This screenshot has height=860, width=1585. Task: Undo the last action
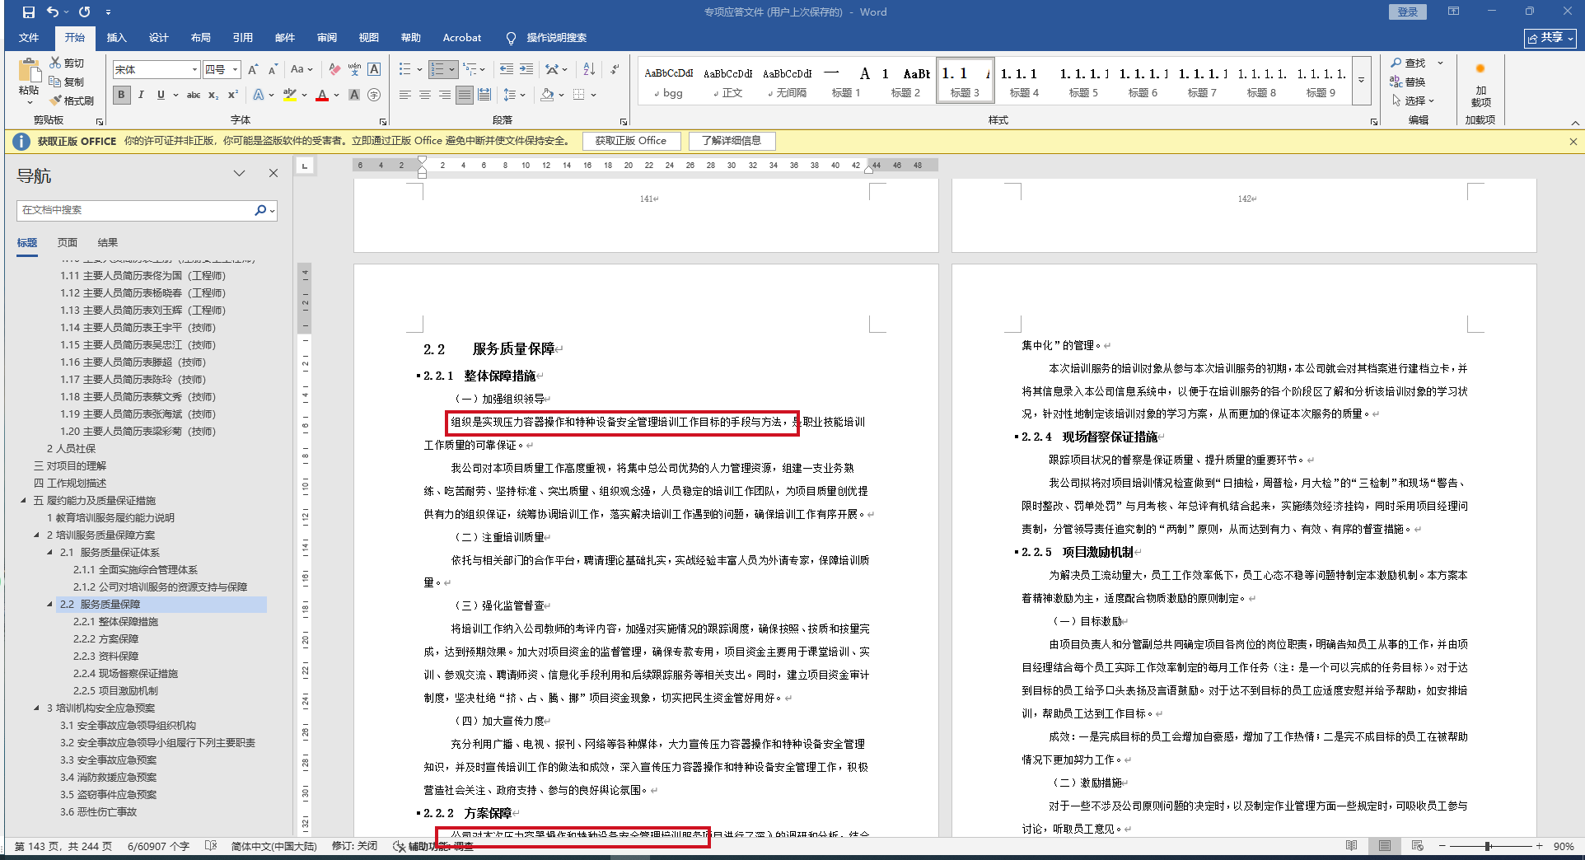point(53,12)
